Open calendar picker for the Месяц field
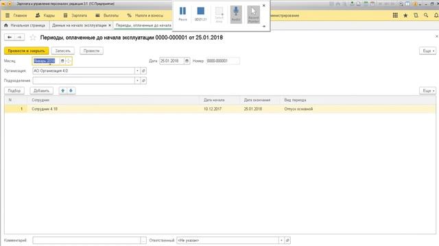439x246 pixels. point(62,61)
